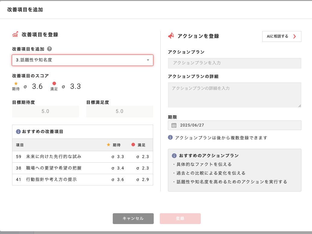
Task: Click the アクションプラン input field
Action: [235, 63]
